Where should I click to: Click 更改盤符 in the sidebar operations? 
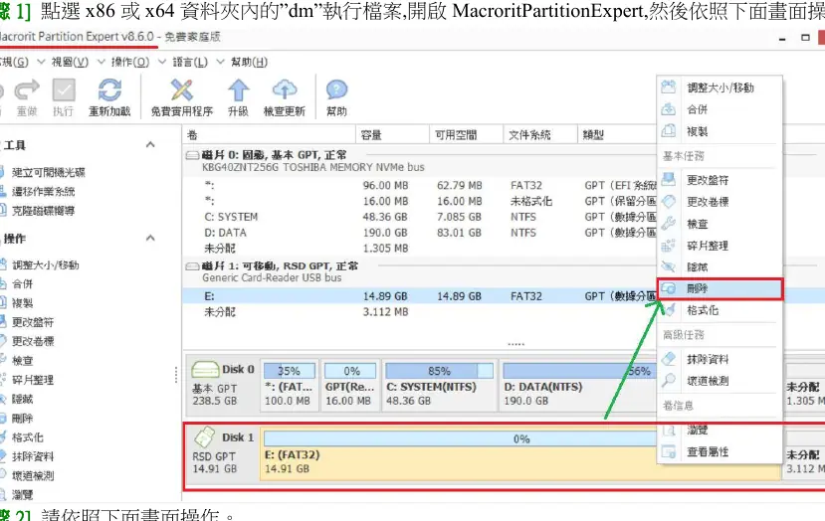pyautogui.click(x=33, y=322)
